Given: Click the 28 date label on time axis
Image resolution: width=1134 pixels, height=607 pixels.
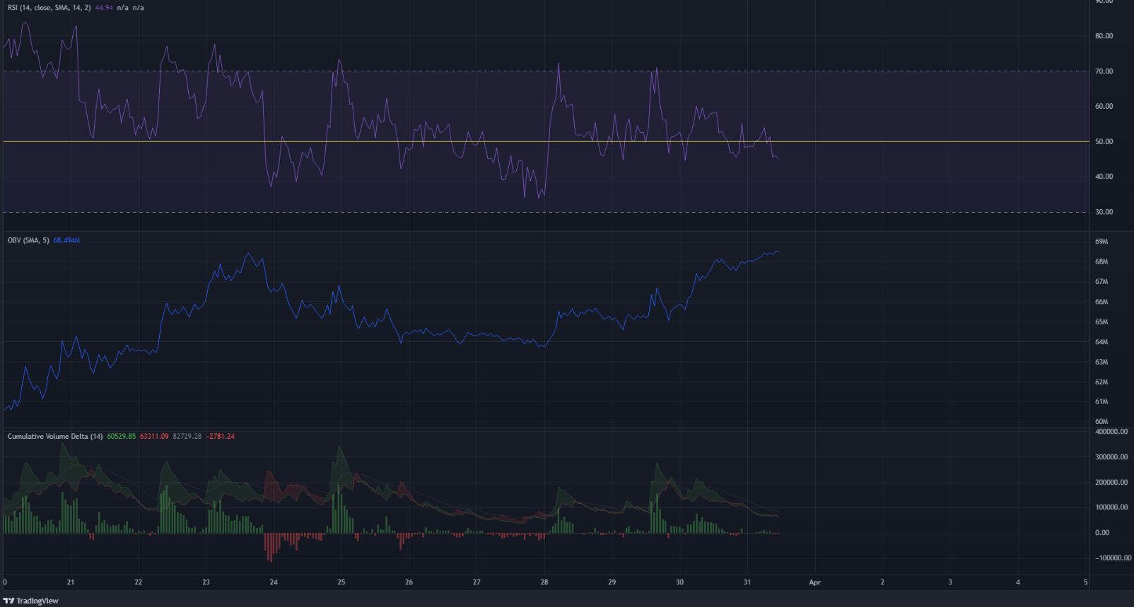Looking at the screenshot, I should point(544,583).
